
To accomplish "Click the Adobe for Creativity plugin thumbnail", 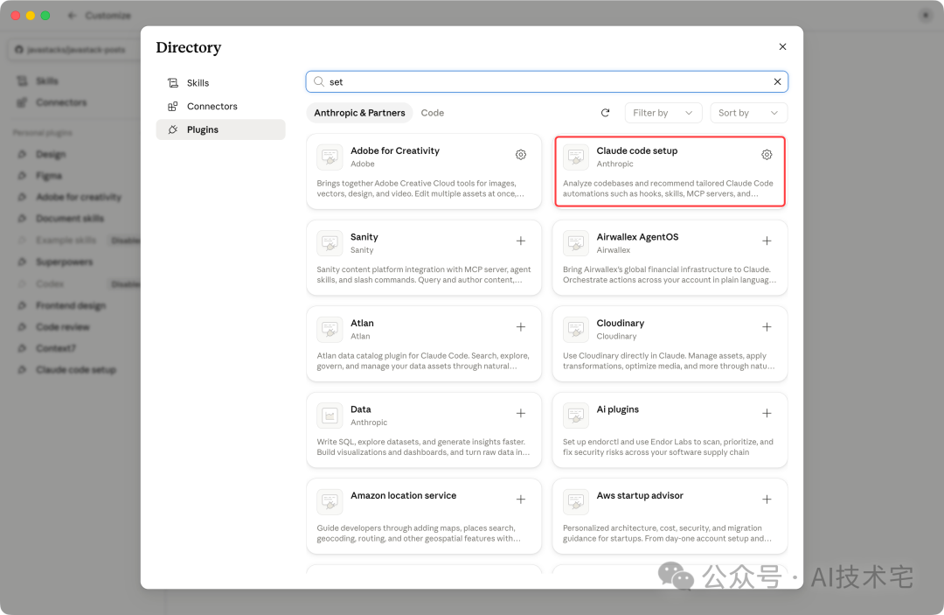I will (x=330, y=157).
